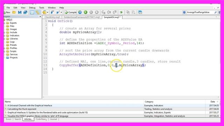Viewport: 224px width, 126px height.
Task: Open article 'Visualize this! MQL5 graphics library'
Action: (38, 116)
